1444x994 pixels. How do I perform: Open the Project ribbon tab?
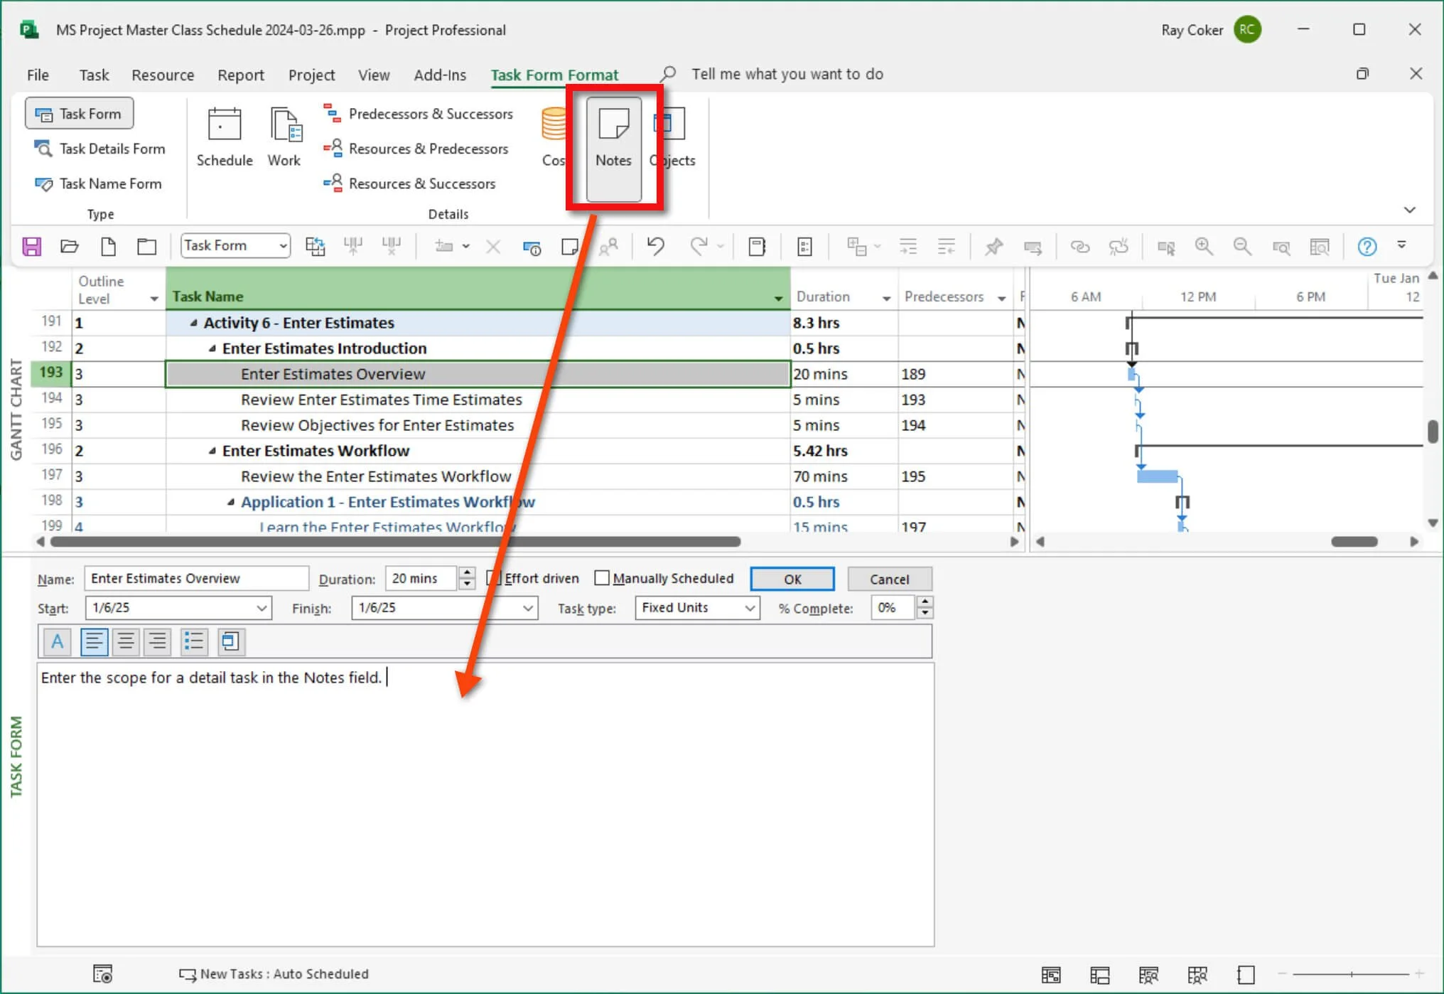[311, 75]
